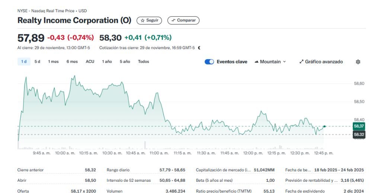Click the Realty Income Corporation (O) title
The image size is (371, 193).
pyautogui.click(x=74, y=20)
